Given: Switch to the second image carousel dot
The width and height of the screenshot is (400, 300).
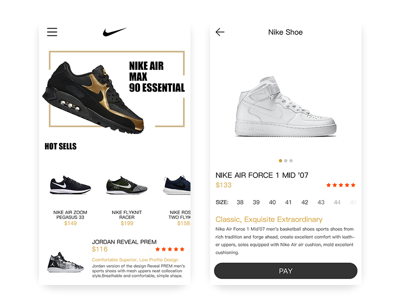Looking at the screenshot, I should 285,160.
